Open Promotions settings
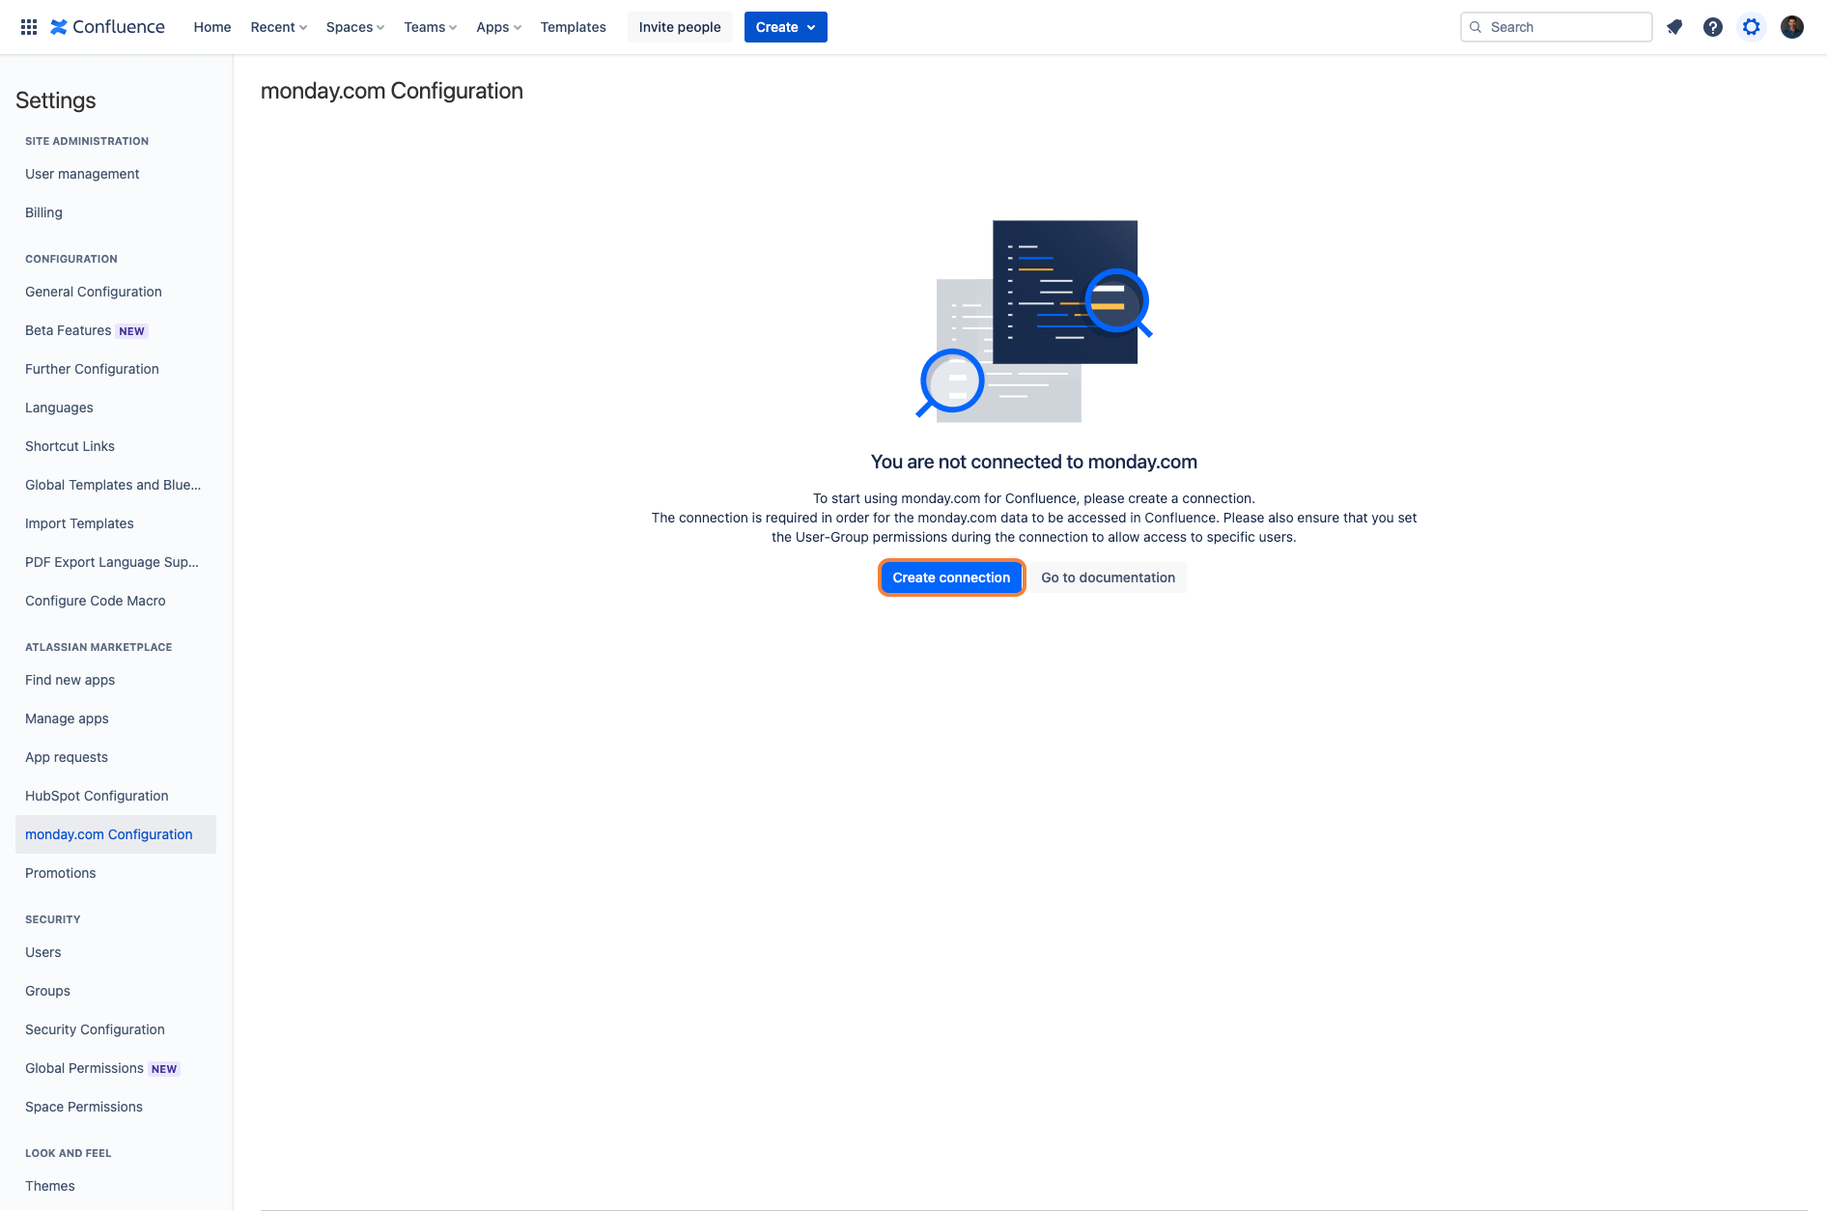 coord(116,873)
